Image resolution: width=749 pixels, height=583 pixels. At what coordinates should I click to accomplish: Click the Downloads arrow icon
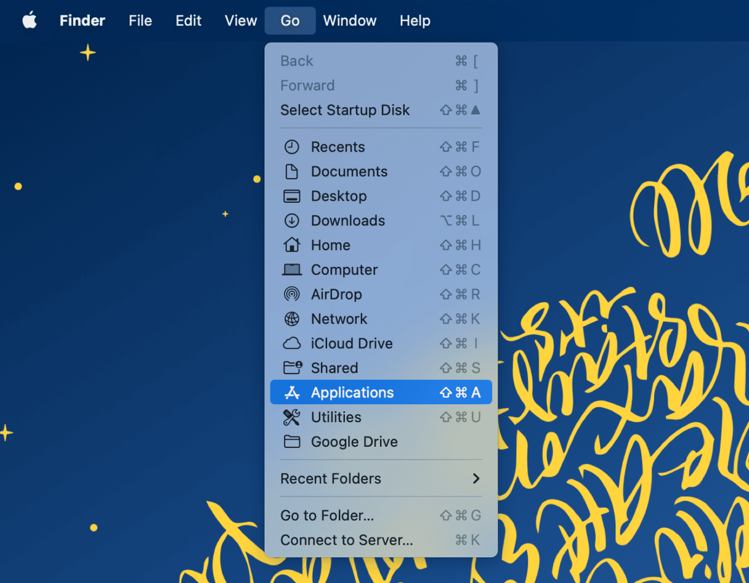coord(291,221)
